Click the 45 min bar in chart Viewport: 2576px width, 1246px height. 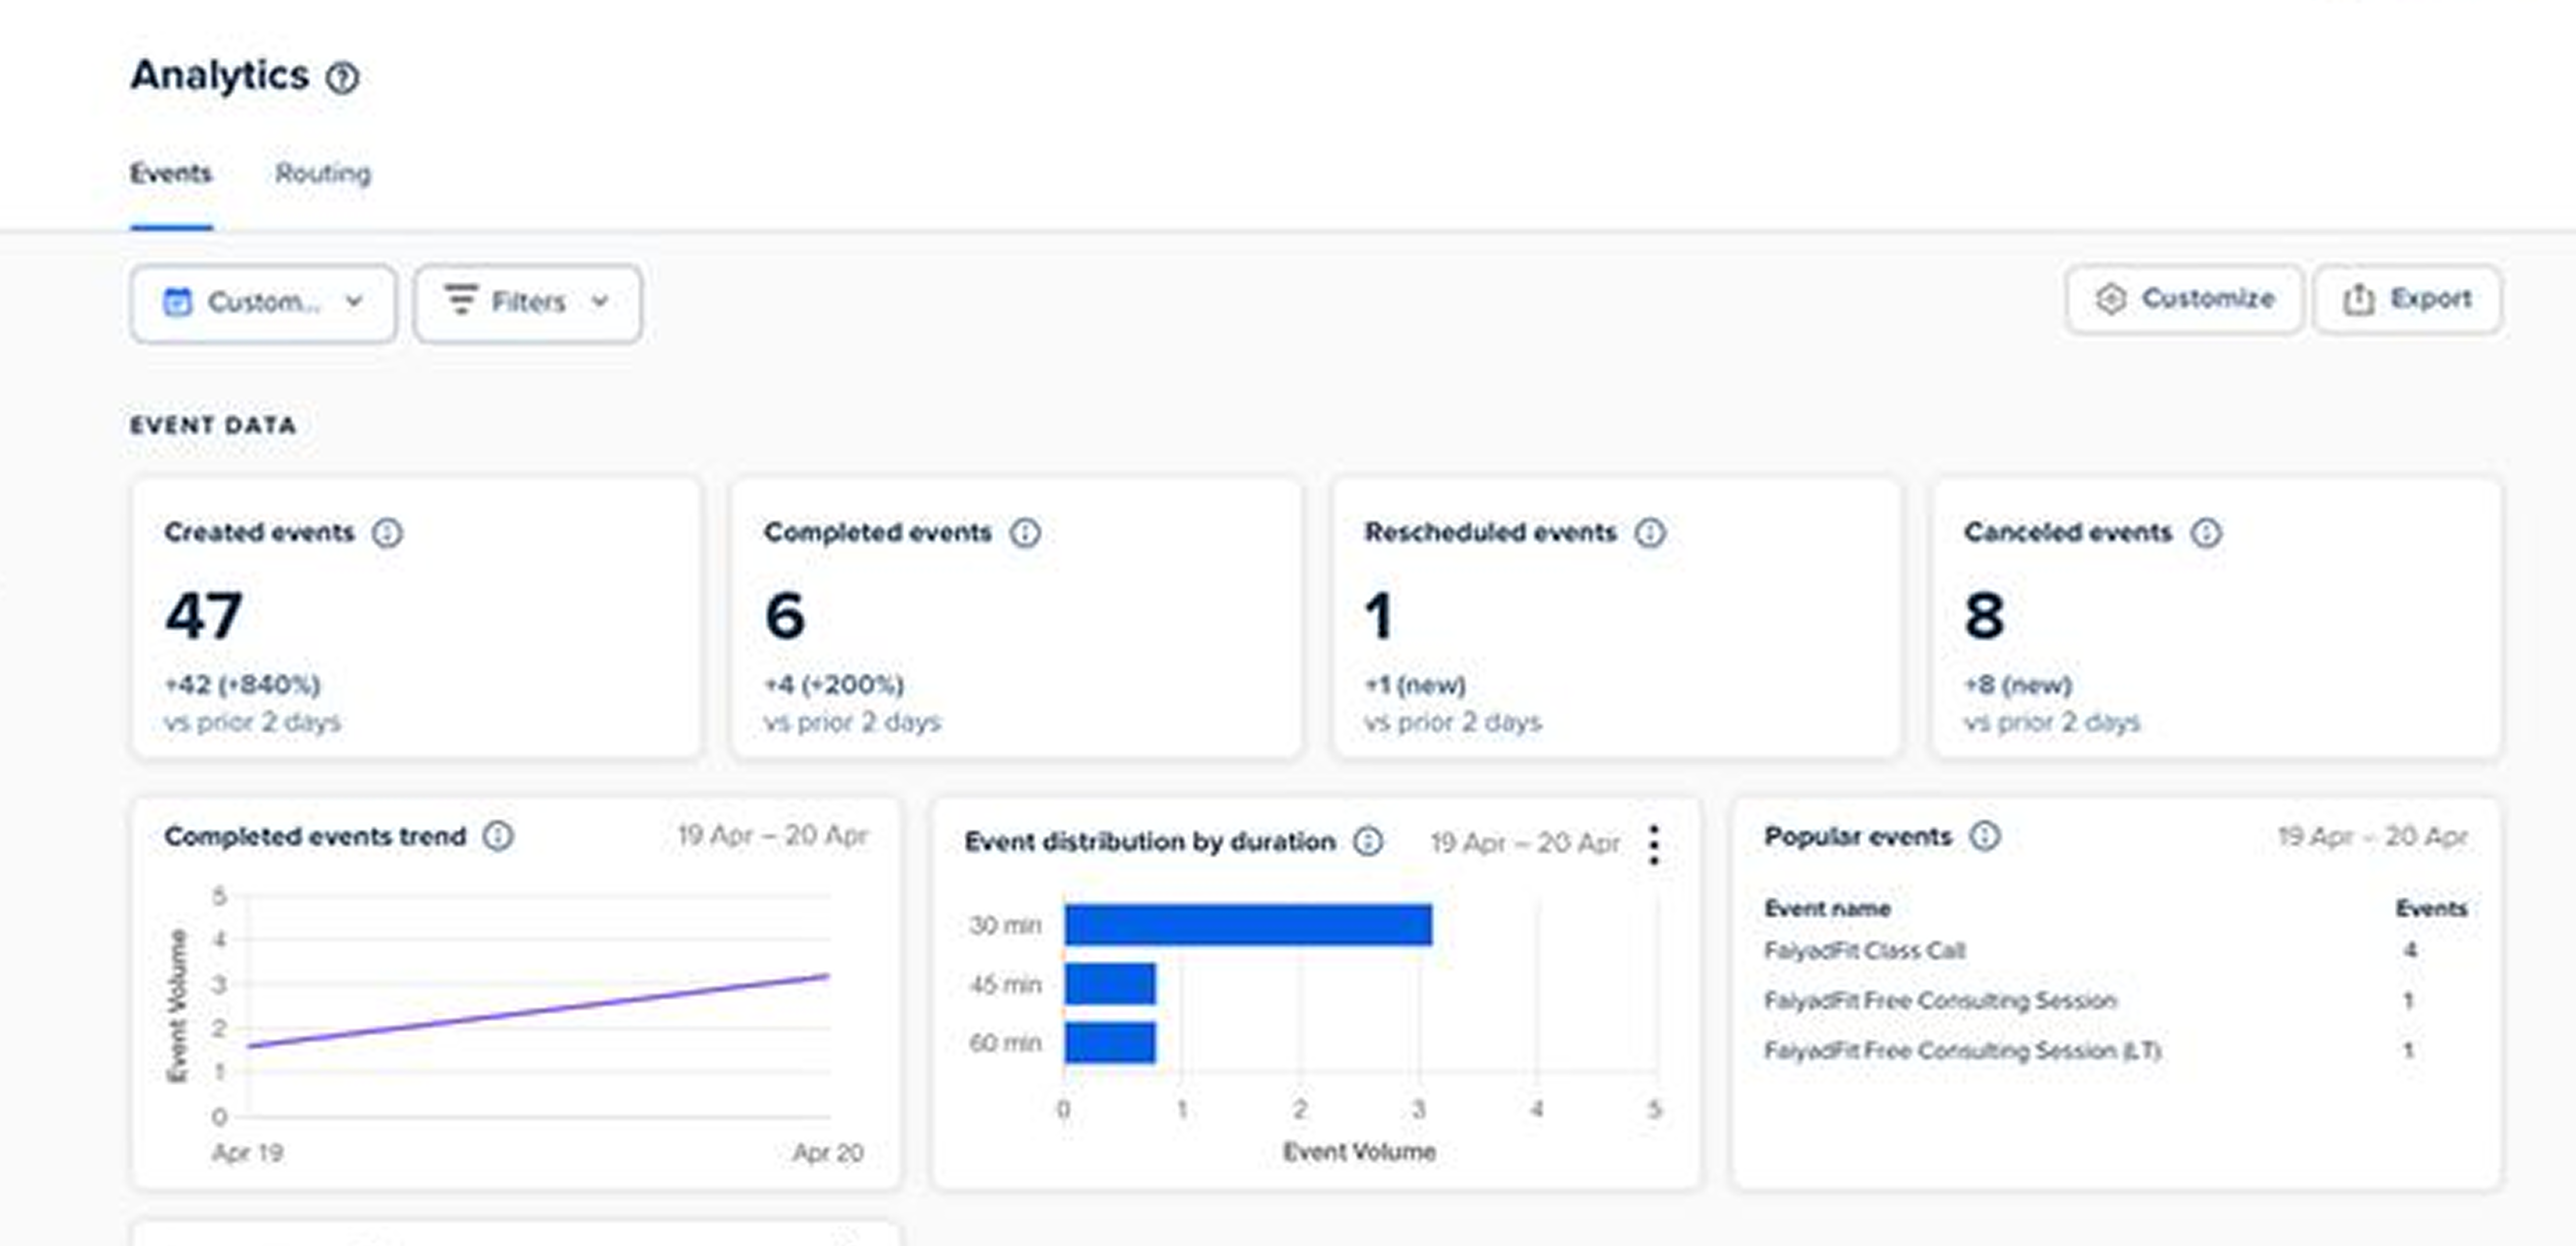pyautogui.click(x=1110, y=984)
